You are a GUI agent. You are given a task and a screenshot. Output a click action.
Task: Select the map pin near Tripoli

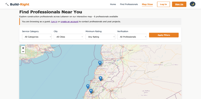(100, 63)
